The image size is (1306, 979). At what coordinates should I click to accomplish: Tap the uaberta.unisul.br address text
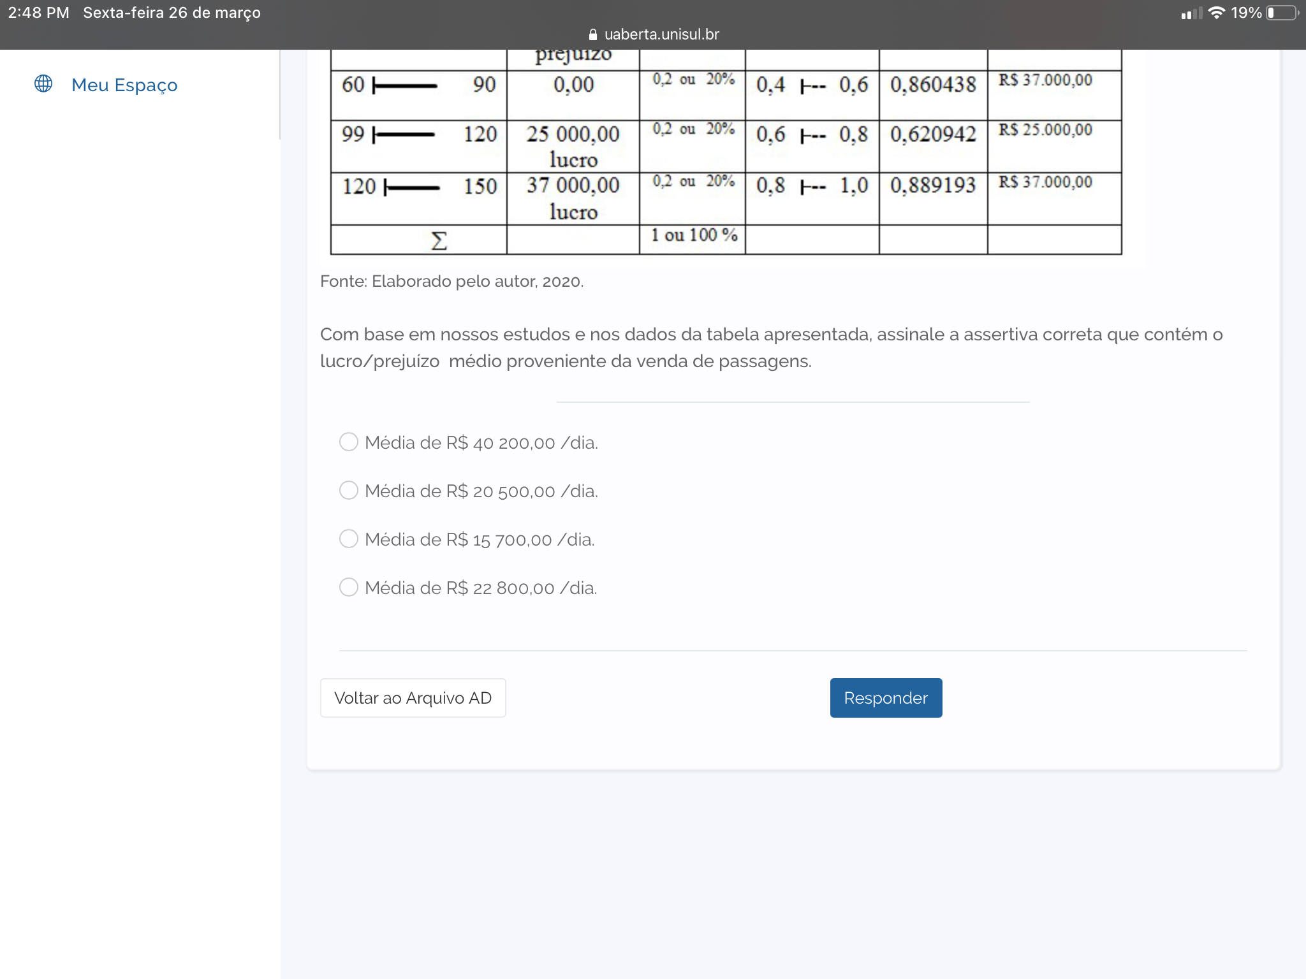tap(661, 34)
